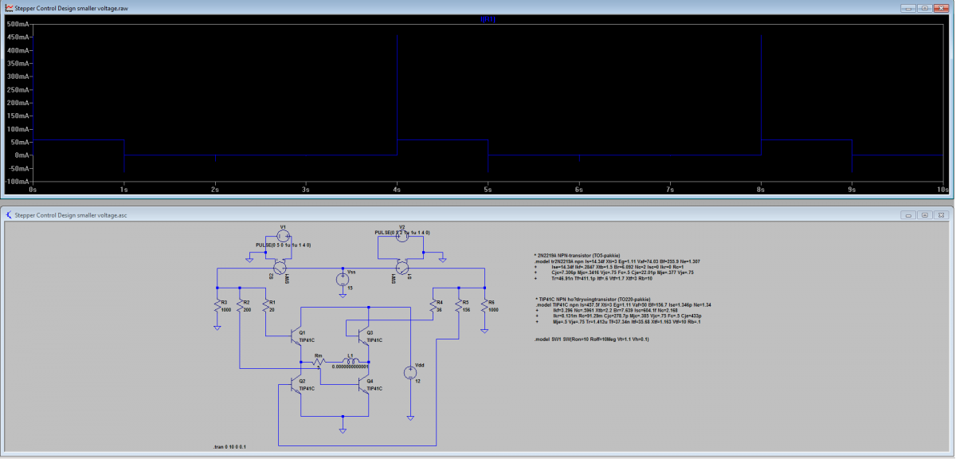Maximize the schematic .asc window
956x459 pixels.
[x=924, y=215]
